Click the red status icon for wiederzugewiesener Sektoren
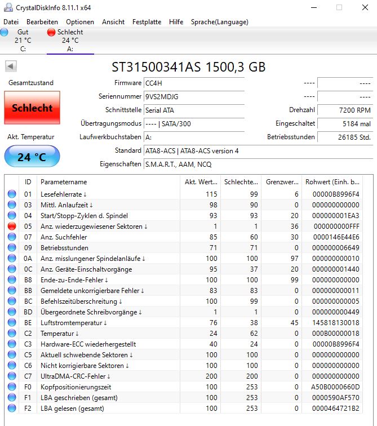The width and height of the screenshot is (377, 426). 12,226
